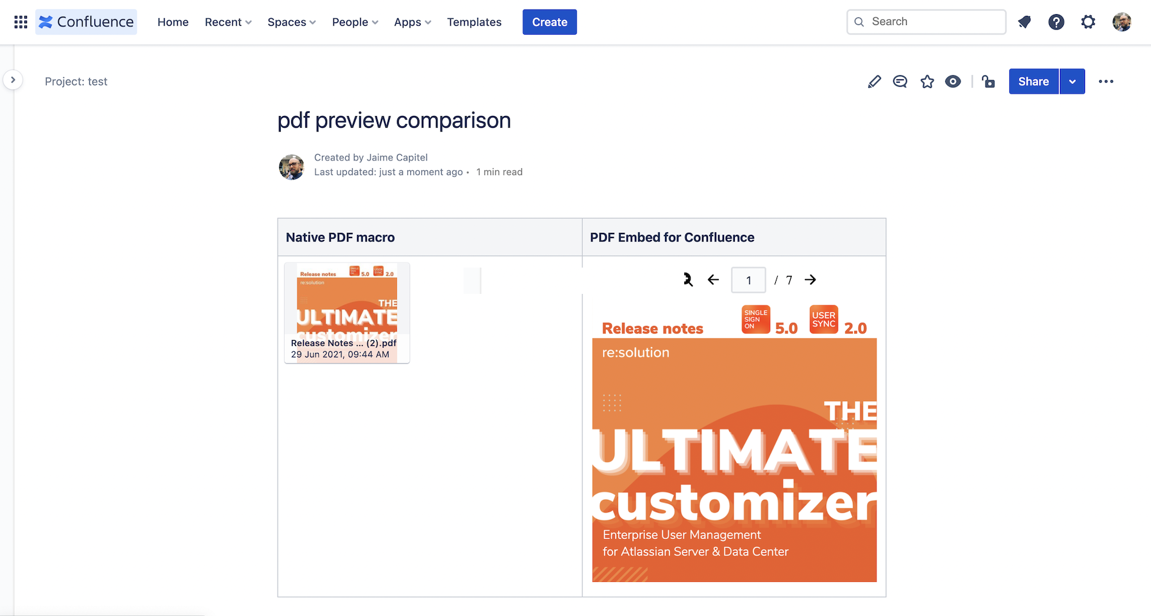Screen dimensions: 1151x616
Task: Star this page as favorite
Action: (x=927, y=81)
